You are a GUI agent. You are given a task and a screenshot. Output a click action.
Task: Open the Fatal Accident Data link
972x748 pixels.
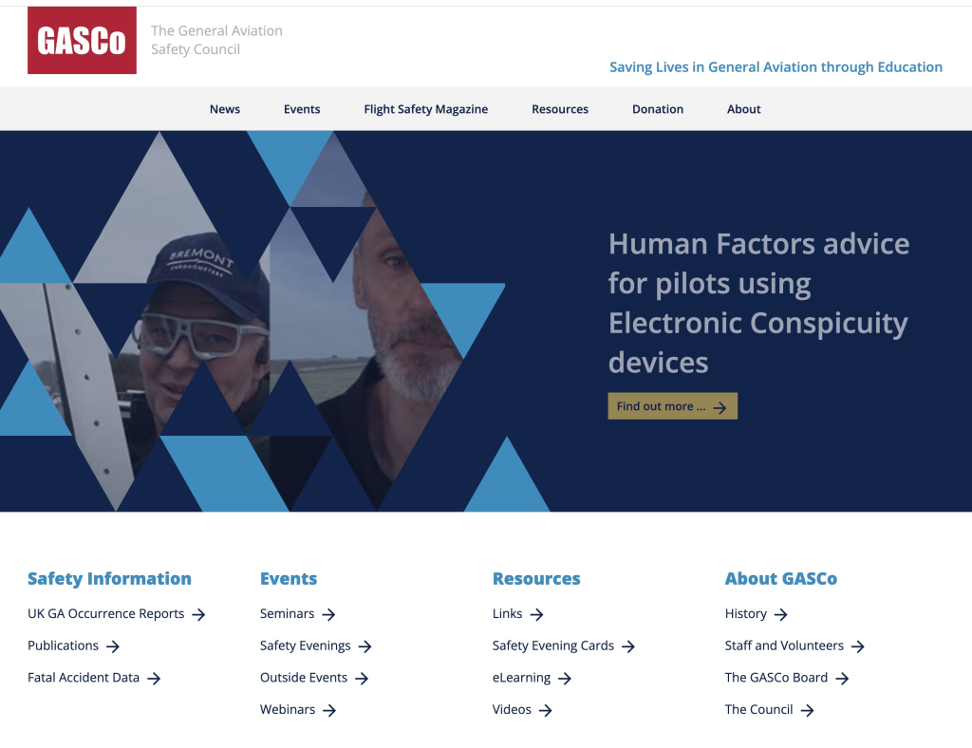click(x=84, y=678)
